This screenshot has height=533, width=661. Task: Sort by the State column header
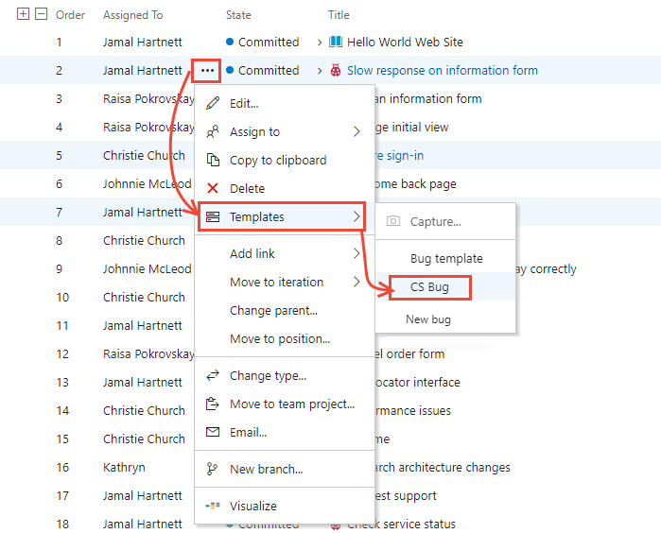point(238,15)
